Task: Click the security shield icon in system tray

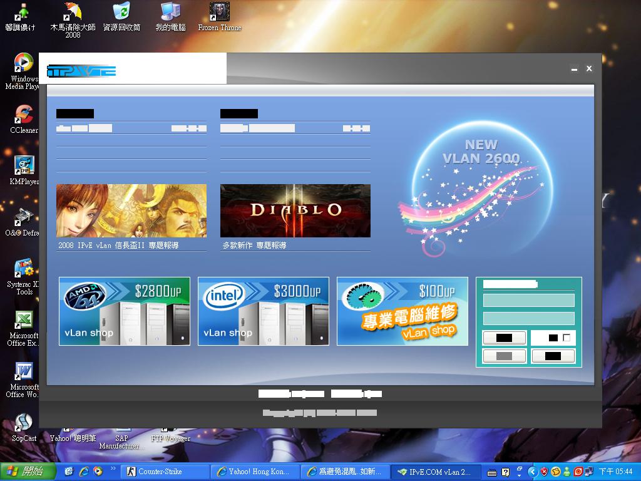Action: (544, 472)
